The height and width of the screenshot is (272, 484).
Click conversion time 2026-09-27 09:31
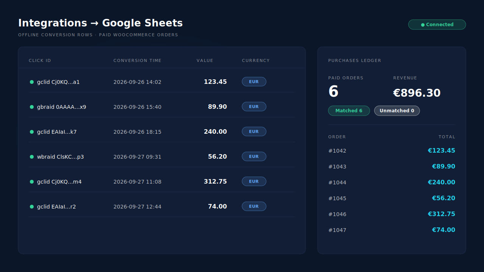137,157
